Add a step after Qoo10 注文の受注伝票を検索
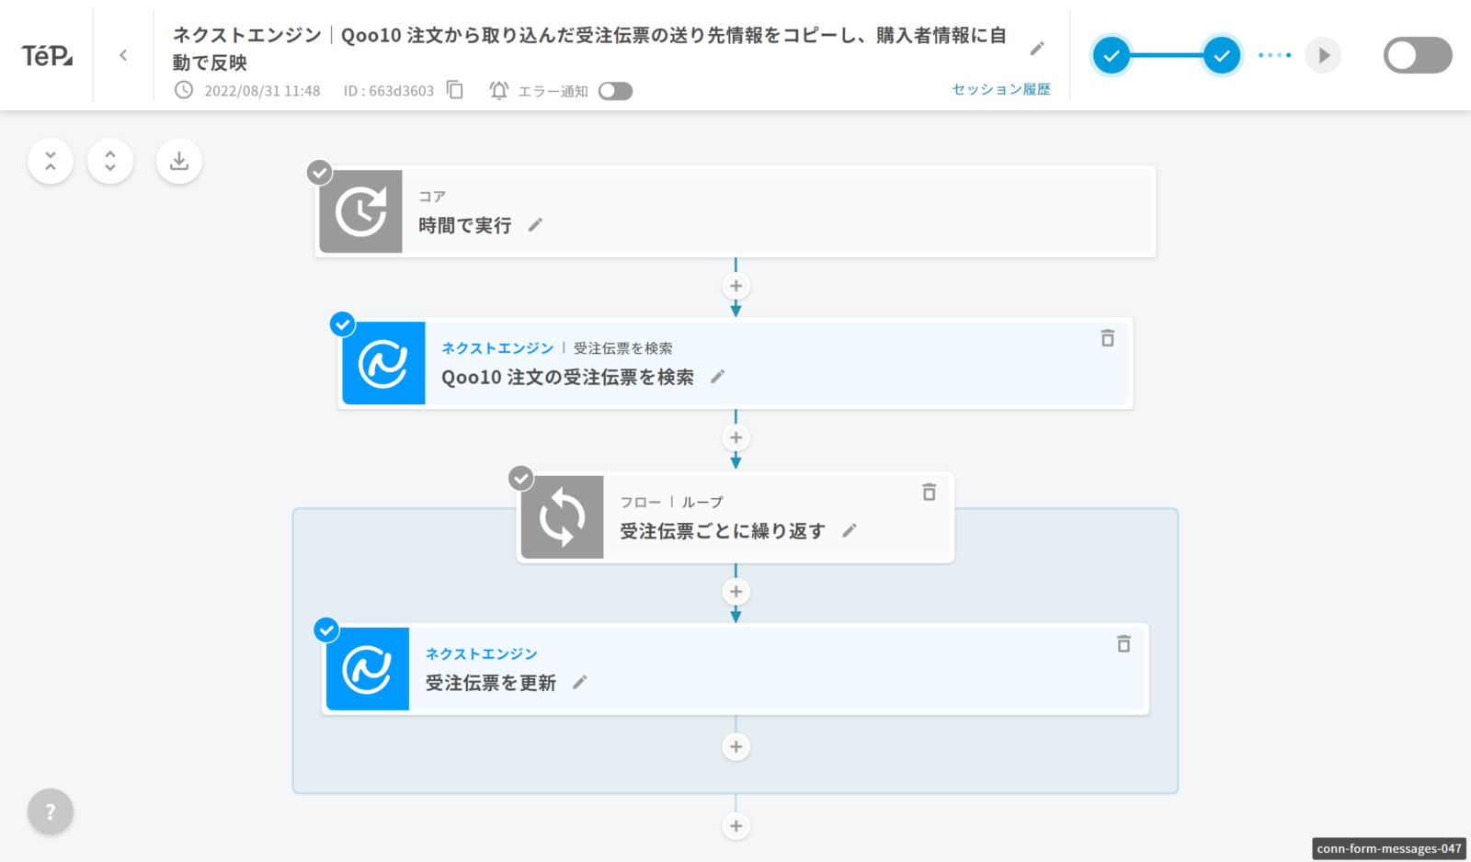The image size is (1471, 862). pyautogui.click(x=735, y=437)
